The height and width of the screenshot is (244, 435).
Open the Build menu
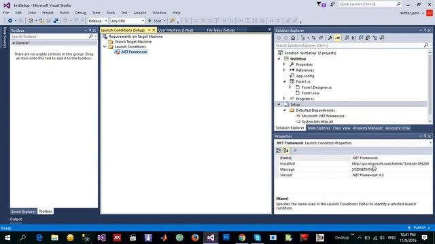tap(64, 13)
